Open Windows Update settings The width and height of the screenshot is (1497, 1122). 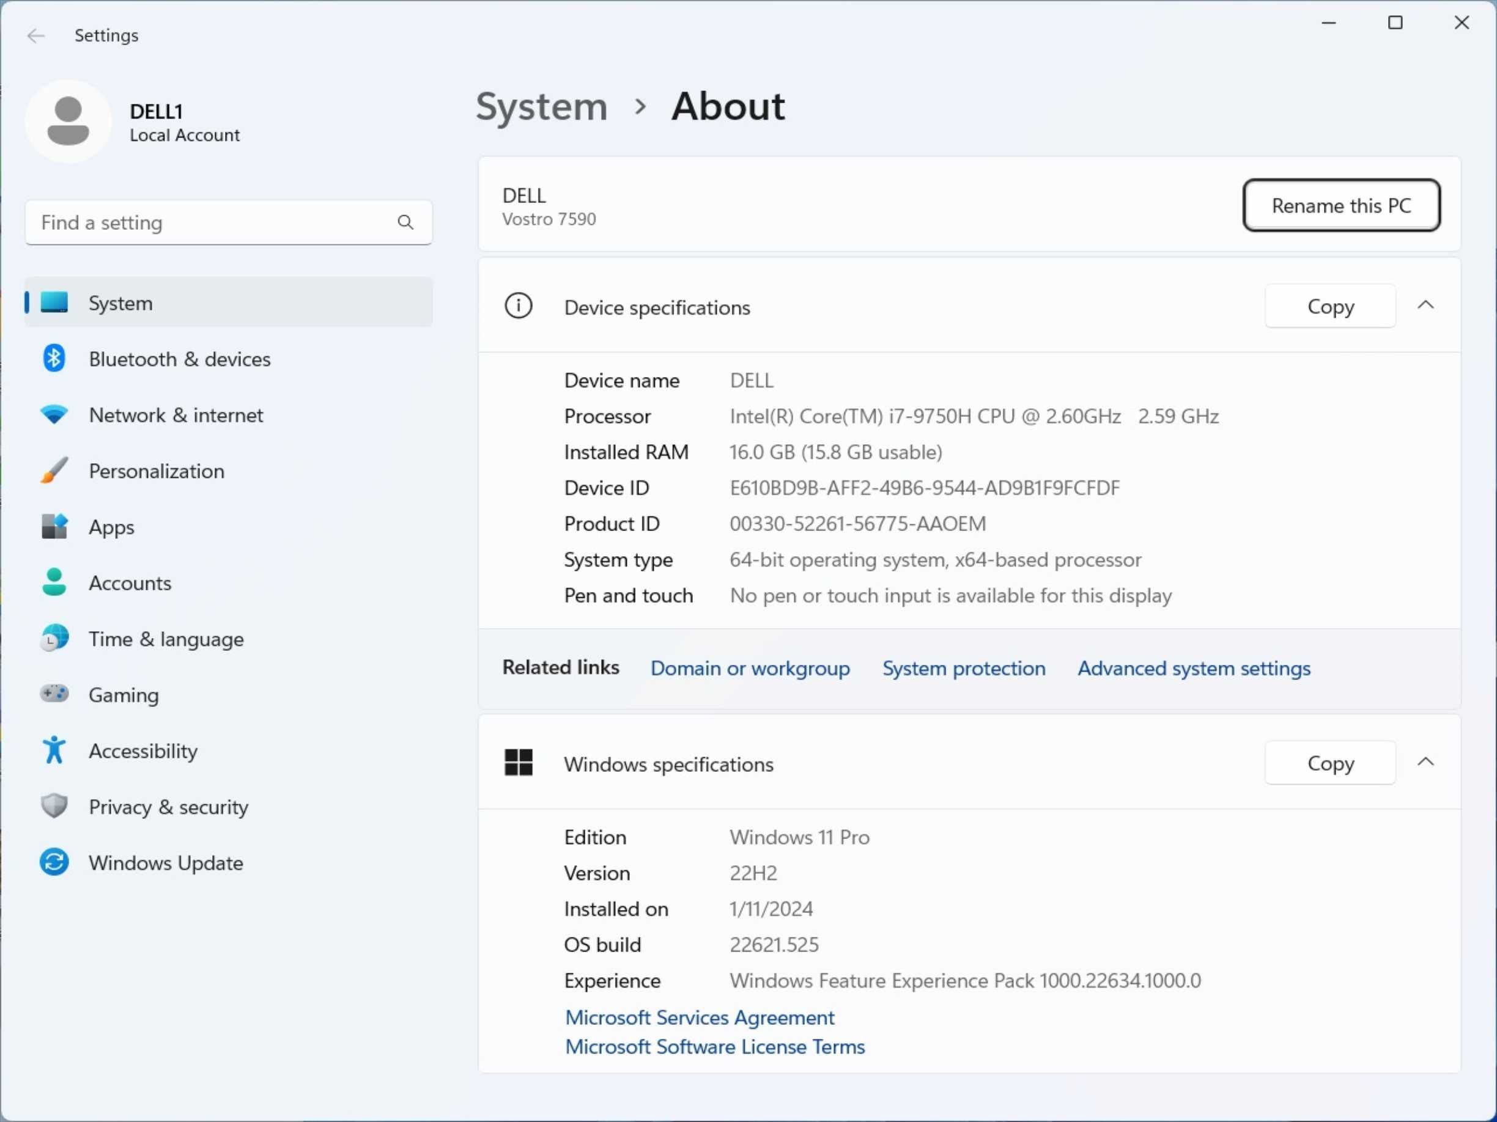pos(166,863)
